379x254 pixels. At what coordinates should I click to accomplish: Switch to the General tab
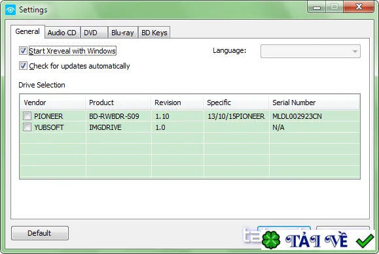point(27,31)
